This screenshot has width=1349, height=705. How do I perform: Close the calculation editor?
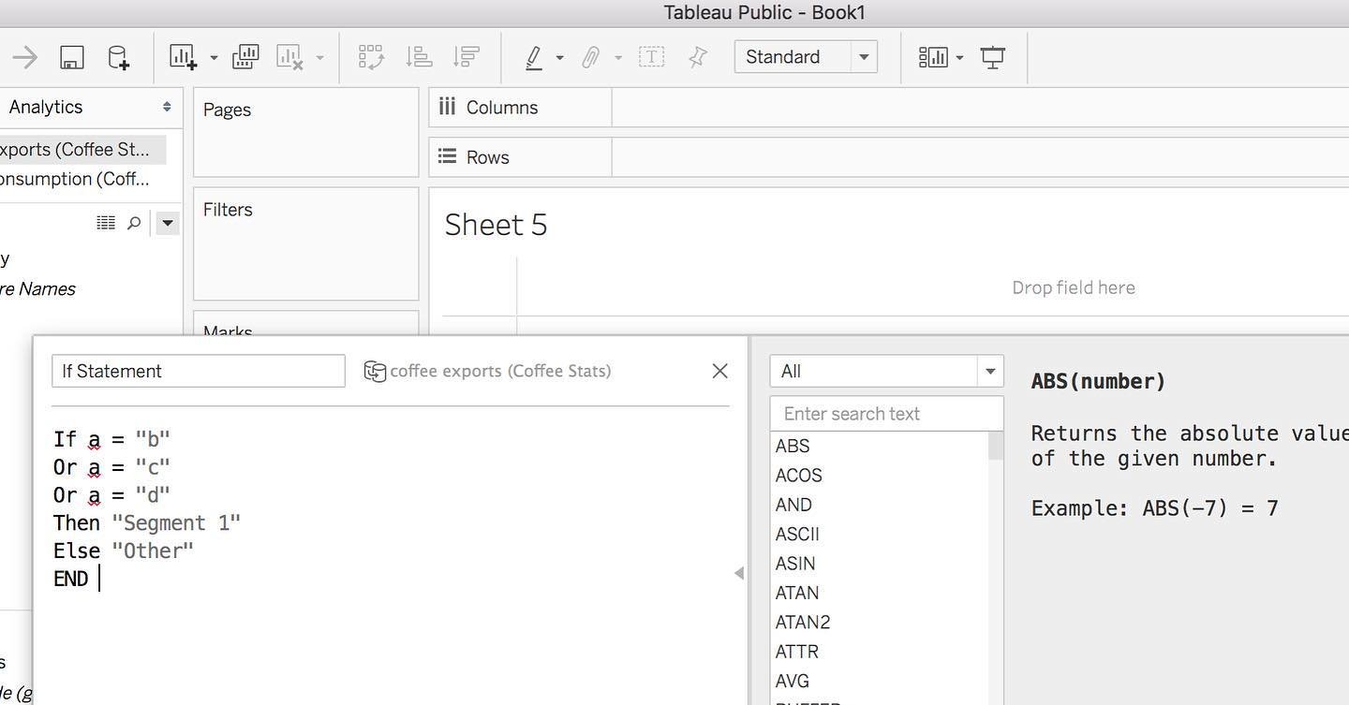[719, 371]
